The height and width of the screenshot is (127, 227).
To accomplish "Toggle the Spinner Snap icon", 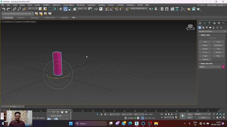I will [x=121, y=9].
